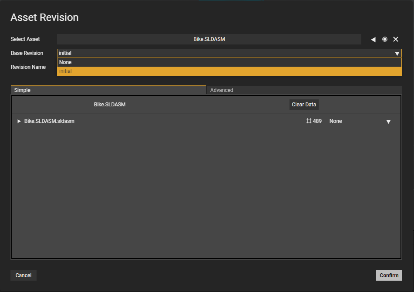Choose initial in the Base Revision list
The image size is (414, 292).
[229, 71]
